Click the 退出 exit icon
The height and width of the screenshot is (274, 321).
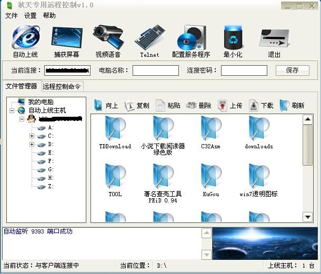pos(274,38)
